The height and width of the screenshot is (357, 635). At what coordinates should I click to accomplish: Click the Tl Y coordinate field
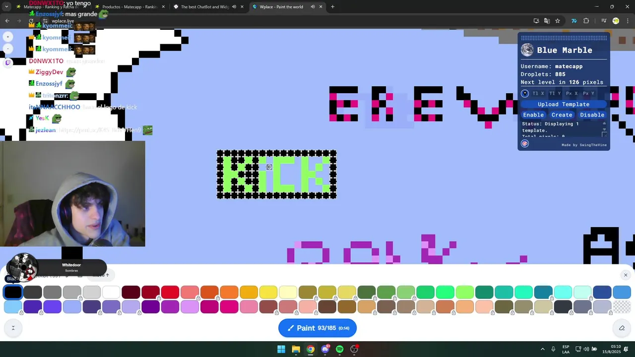pos(555,93)
